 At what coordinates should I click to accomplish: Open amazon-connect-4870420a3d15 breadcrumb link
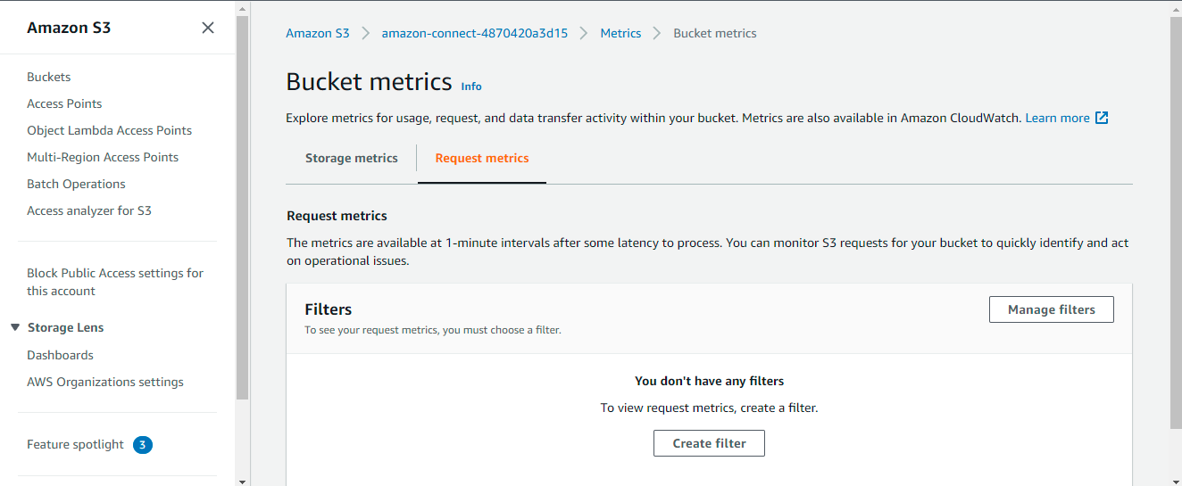[x=475, y=33]
